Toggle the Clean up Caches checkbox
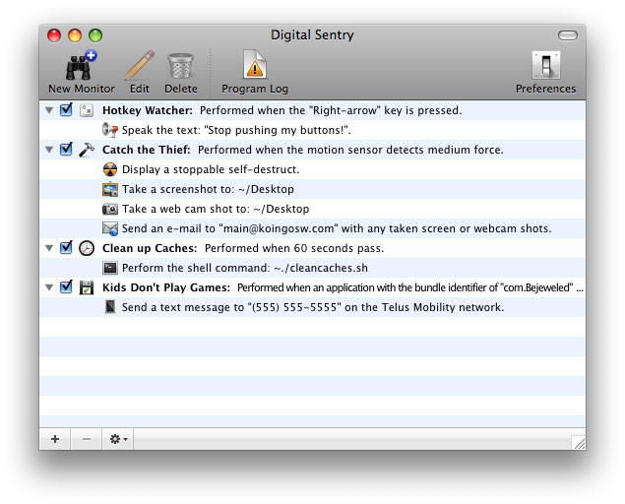This screenshot has width=625, height=504. (x=67, y=248)
